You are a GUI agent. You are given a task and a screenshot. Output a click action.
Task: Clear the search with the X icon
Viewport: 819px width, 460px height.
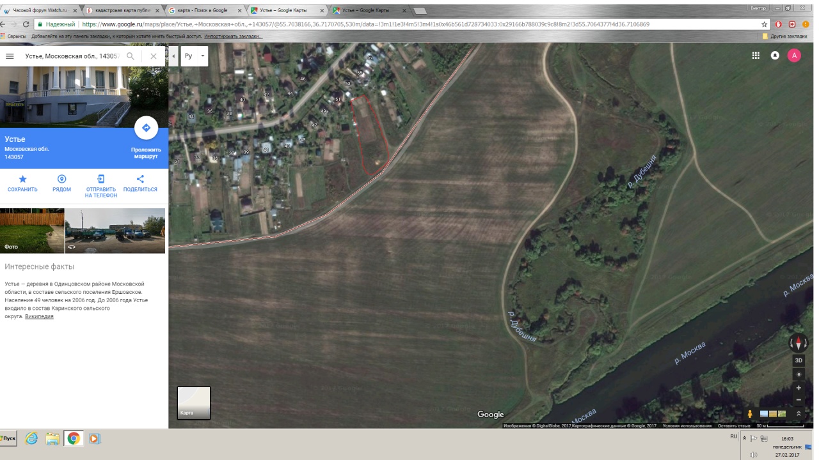coord(154,56)
